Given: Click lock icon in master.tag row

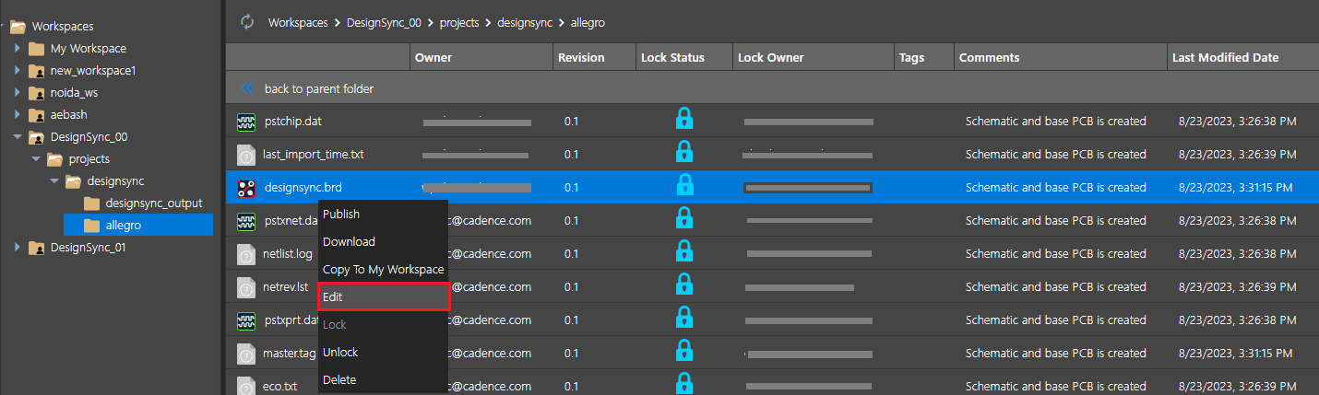Looking at the screenshot, I should point(684,350).
